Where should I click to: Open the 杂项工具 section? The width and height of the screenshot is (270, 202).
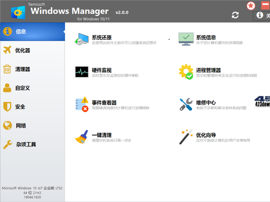tap(33, 144)
